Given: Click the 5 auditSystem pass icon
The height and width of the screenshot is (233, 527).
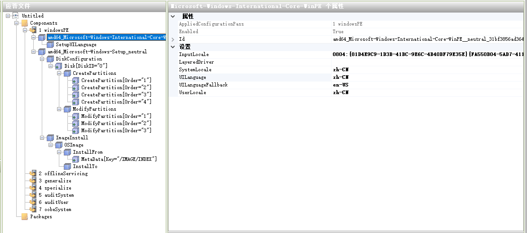Looking at the screenshot, I should (33, 195).
